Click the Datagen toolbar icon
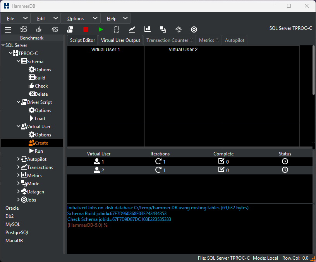Image resolution: width=316 pixels, height=262 pixels. click(x=179, y=29)
